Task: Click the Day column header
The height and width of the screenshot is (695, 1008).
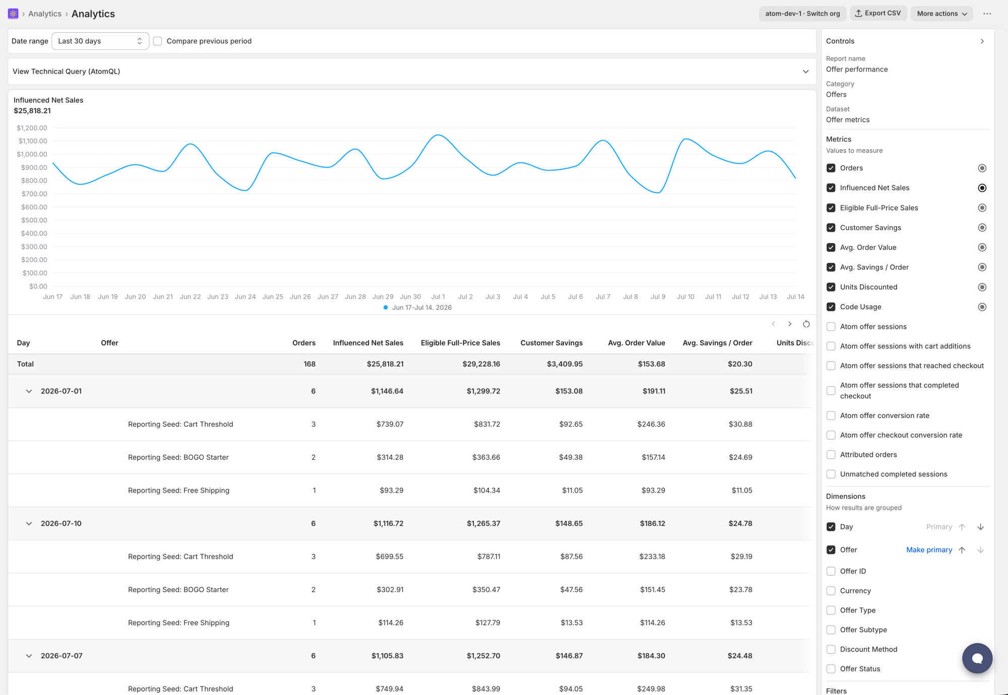Action: (x=23, y=343)
